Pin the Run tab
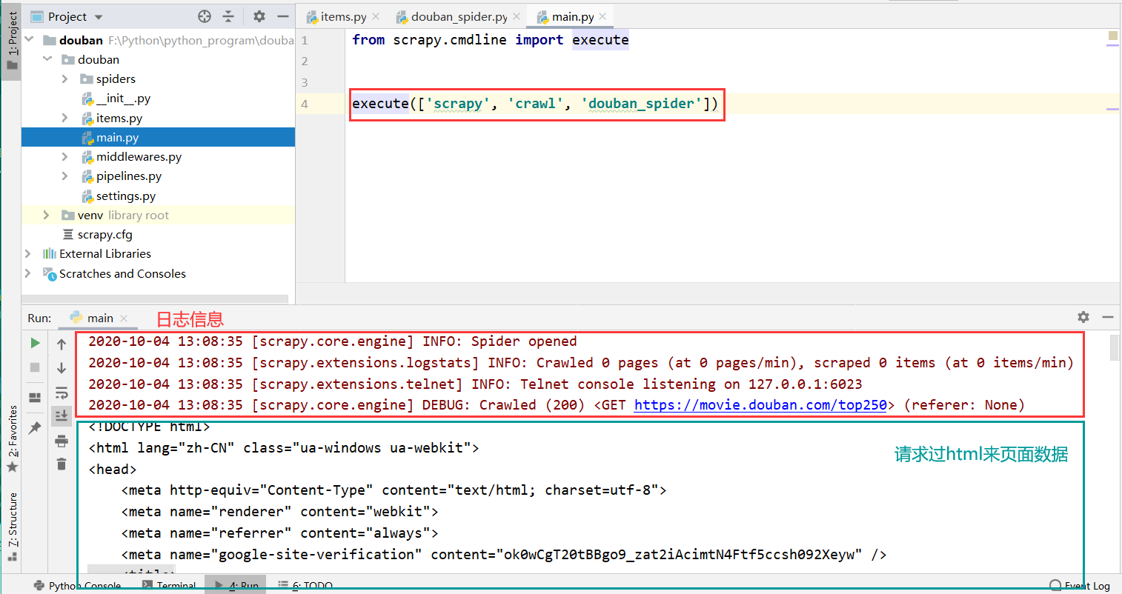Viewport: 1122px width, 594px height. [x=35, y=427]
